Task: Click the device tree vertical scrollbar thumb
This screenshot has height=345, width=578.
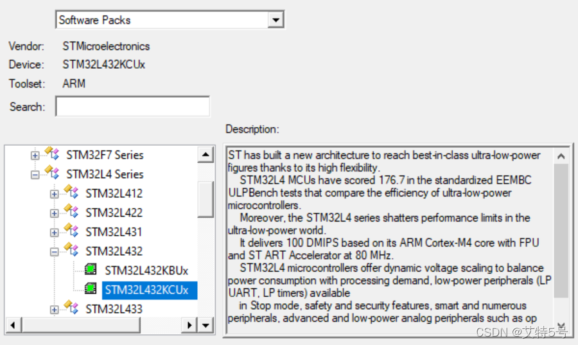Action: coord(206,199)
